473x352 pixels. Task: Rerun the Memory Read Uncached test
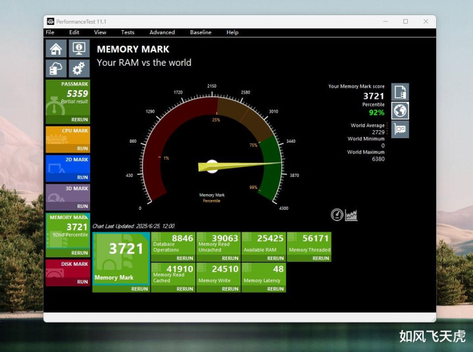coord(230,258)
